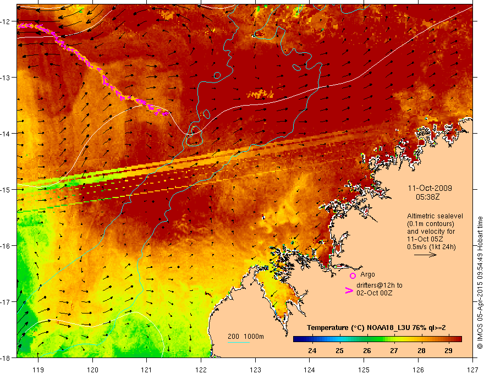
Task: Click the 125 longitude axis label
Action: pos(364,370)
